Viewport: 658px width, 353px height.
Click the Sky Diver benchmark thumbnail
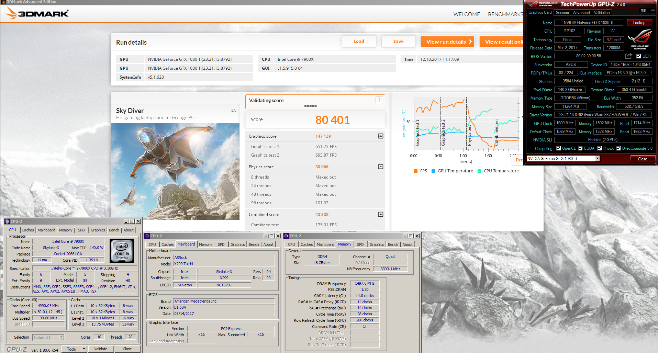[x=175, y=171]
